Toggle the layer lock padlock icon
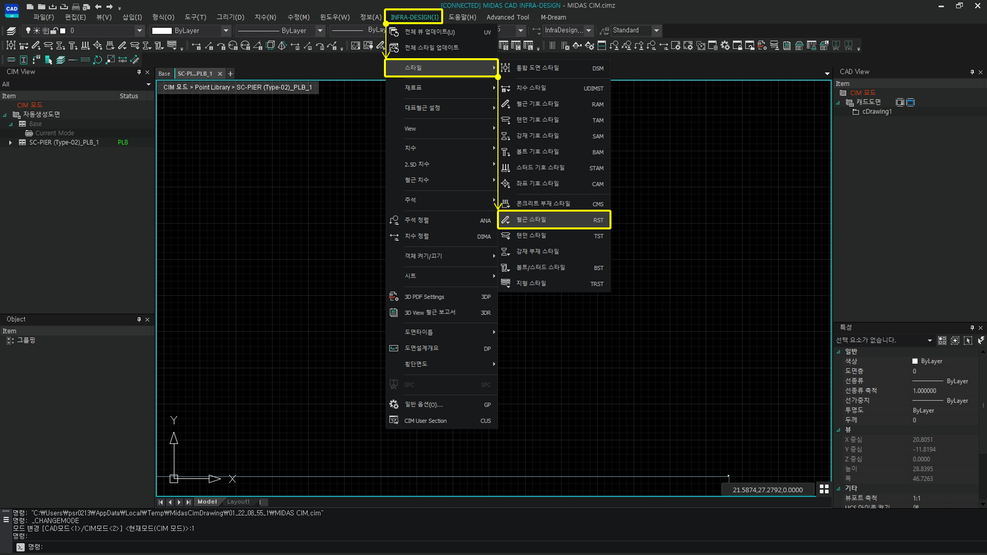Viewport: 987px width, 555px height. tap(54, 31)
